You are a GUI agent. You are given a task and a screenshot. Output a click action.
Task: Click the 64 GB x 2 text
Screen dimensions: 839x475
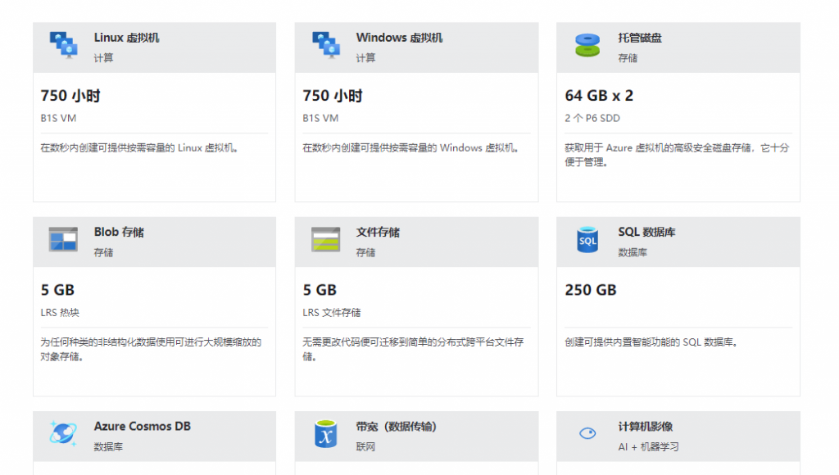coord(599,96)
